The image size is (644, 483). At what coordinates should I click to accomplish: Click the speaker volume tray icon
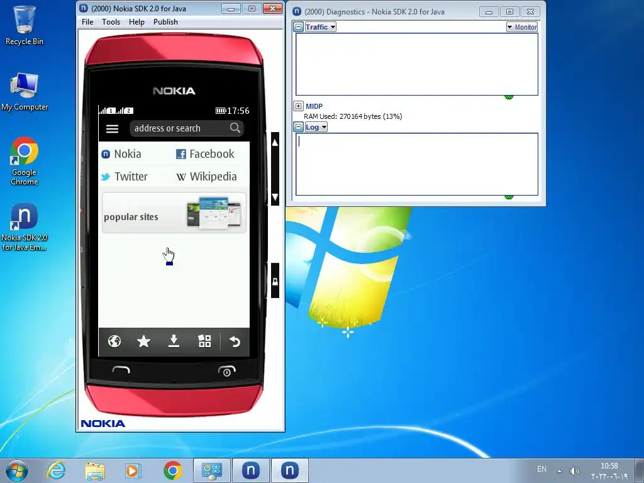575,470
